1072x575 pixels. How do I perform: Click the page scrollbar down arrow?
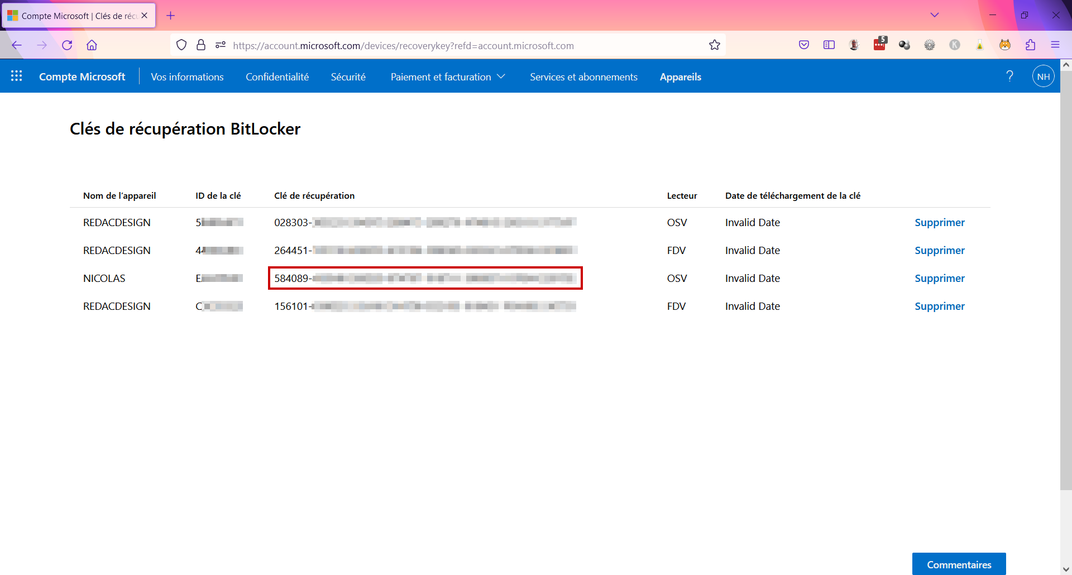1066,569
